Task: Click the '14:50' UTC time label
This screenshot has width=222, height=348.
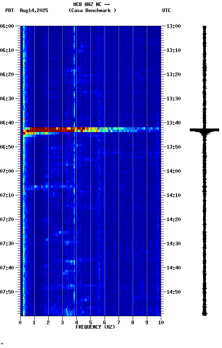Action: coord(173,292)
